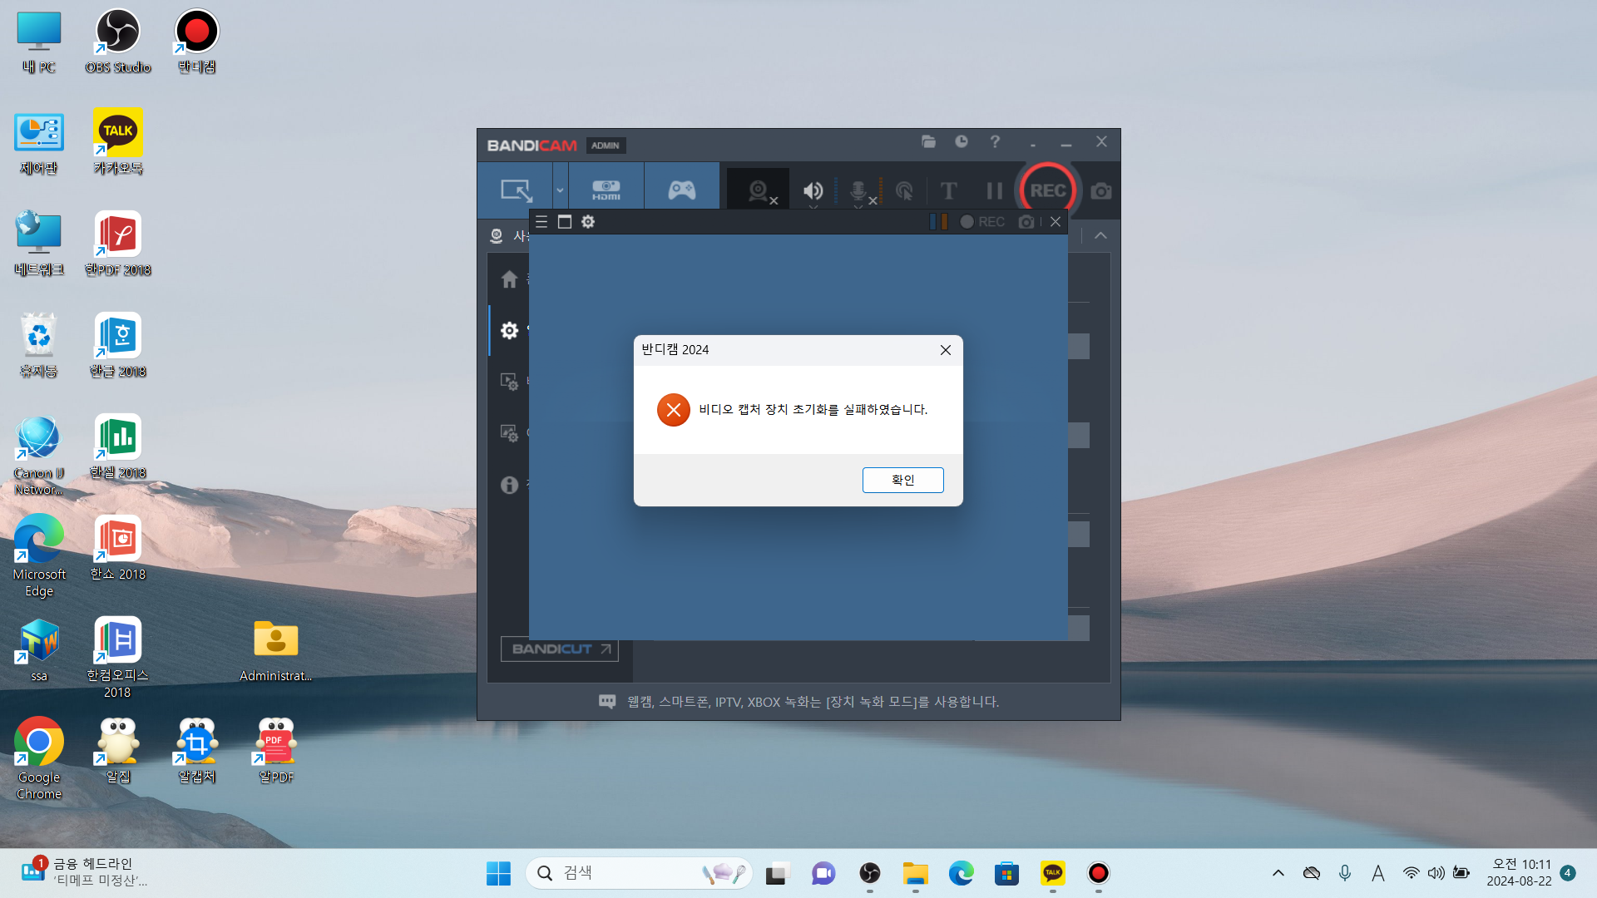Open 휴지통 recycle bin icon
The width and height of the screenshot is (1597, 898).
tap(39, 346)
